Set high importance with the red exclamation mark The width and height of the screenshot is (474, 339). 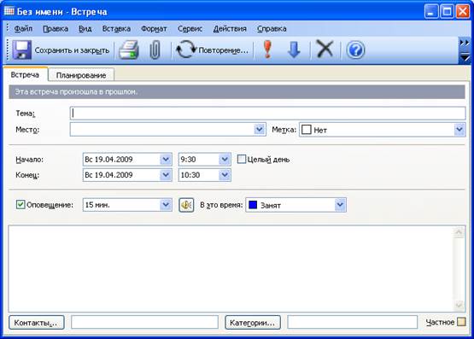tap(267, 50)
